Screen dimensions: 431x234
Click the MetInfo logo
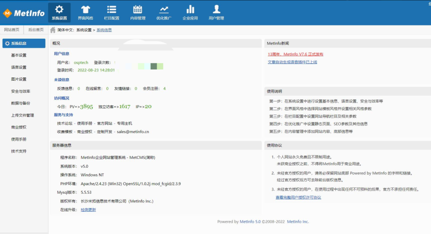point(24,13)
